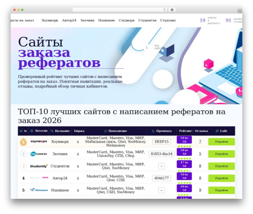Viewport: 253px width, 214px height.
Task: Open the Заочник navigation link
Action: tap(87, 20)
